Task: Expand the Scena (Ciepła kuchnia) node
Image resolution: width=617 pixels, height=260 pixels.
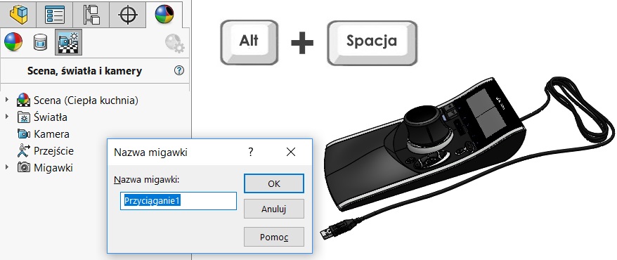Action: (7, 100)
